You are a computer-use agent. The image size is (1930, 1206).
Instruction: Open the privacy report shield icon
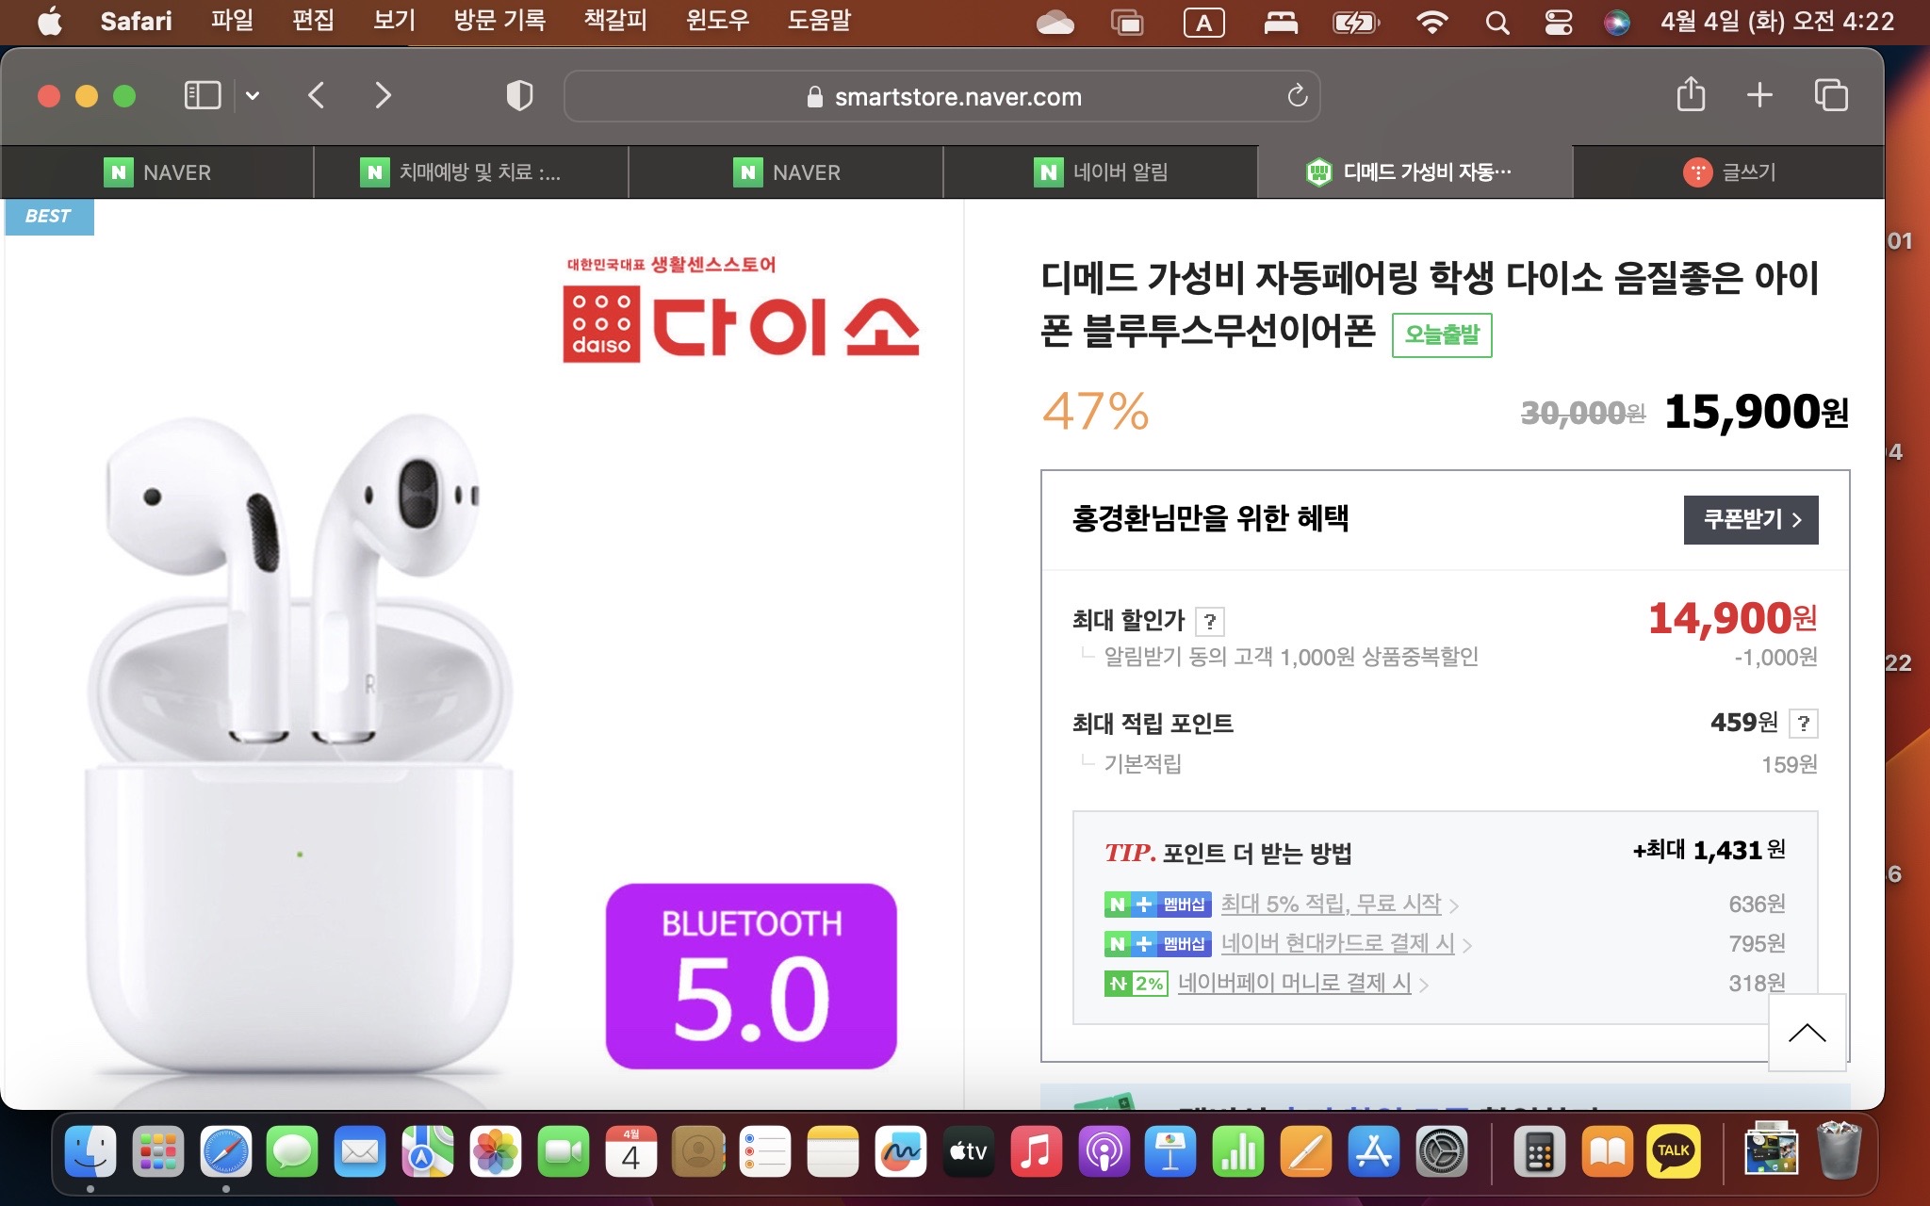[519, 95]
